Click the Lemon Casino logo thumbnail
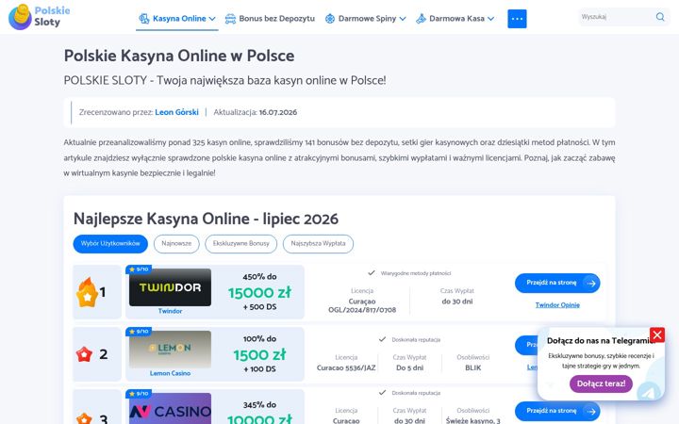The width and height of the screenshot is (679, 424). point(170,350)
